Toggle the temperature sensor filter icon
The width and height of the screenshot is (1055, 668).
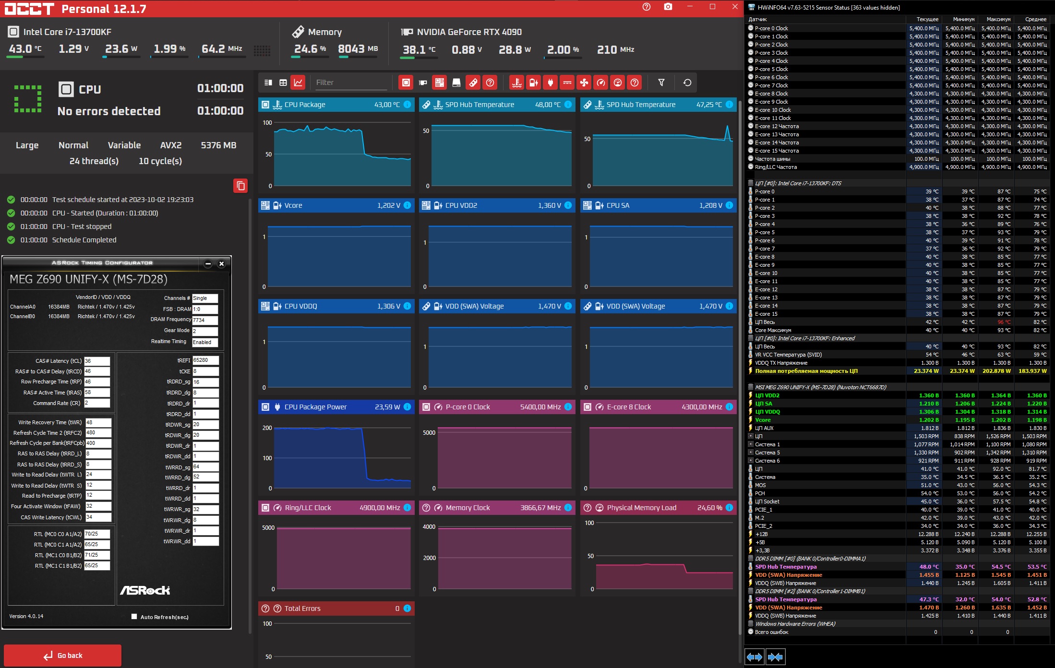[516, 83]
